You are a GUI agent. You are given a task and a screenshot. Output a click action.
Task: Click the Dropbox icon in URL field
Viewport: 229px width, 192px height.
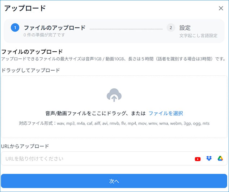pos(209,159)
